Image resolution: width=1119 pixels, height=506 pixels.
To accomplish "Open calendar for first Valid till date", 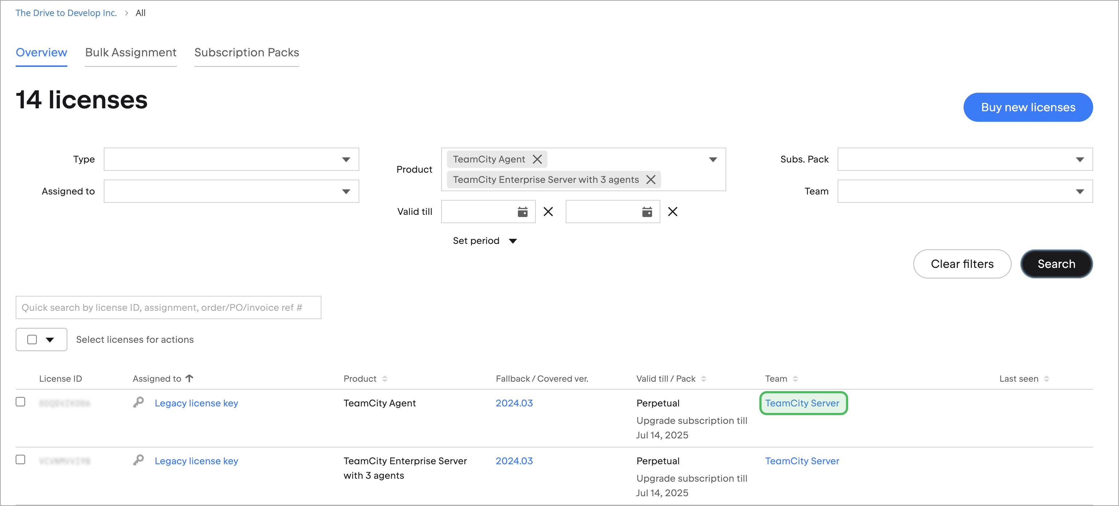I will click(523, 212).
